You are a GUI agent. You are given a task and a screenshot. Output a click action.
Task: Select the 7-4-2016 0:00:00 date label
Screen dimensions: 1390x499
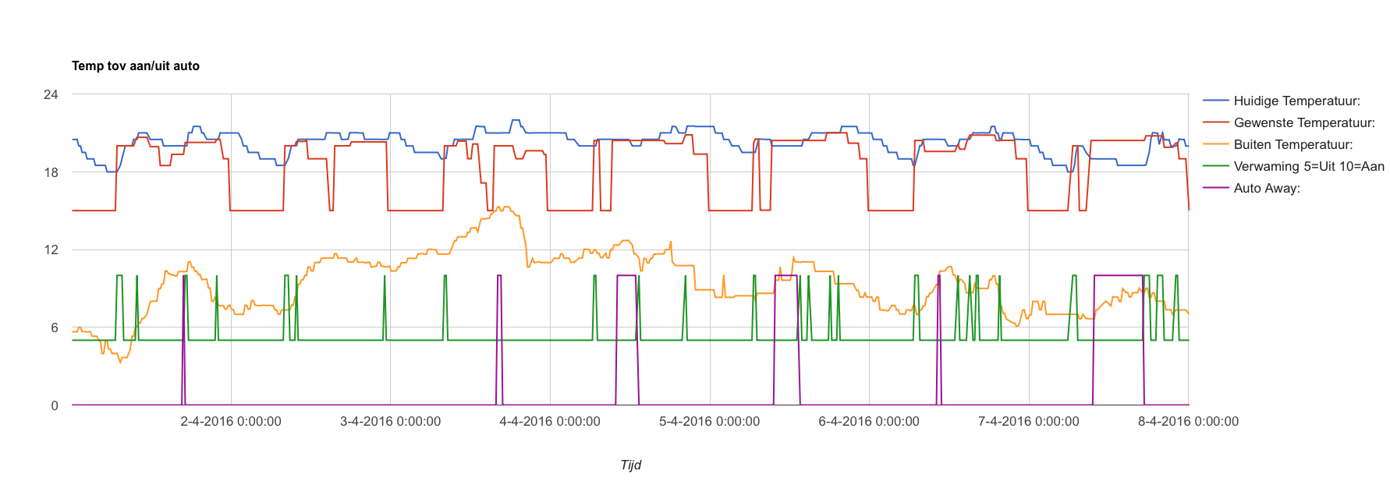(x=1029, y=422)
